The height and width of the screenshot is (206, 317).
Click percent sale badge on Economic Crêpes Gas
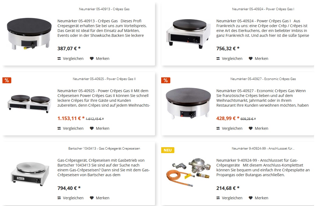point(166,80)
